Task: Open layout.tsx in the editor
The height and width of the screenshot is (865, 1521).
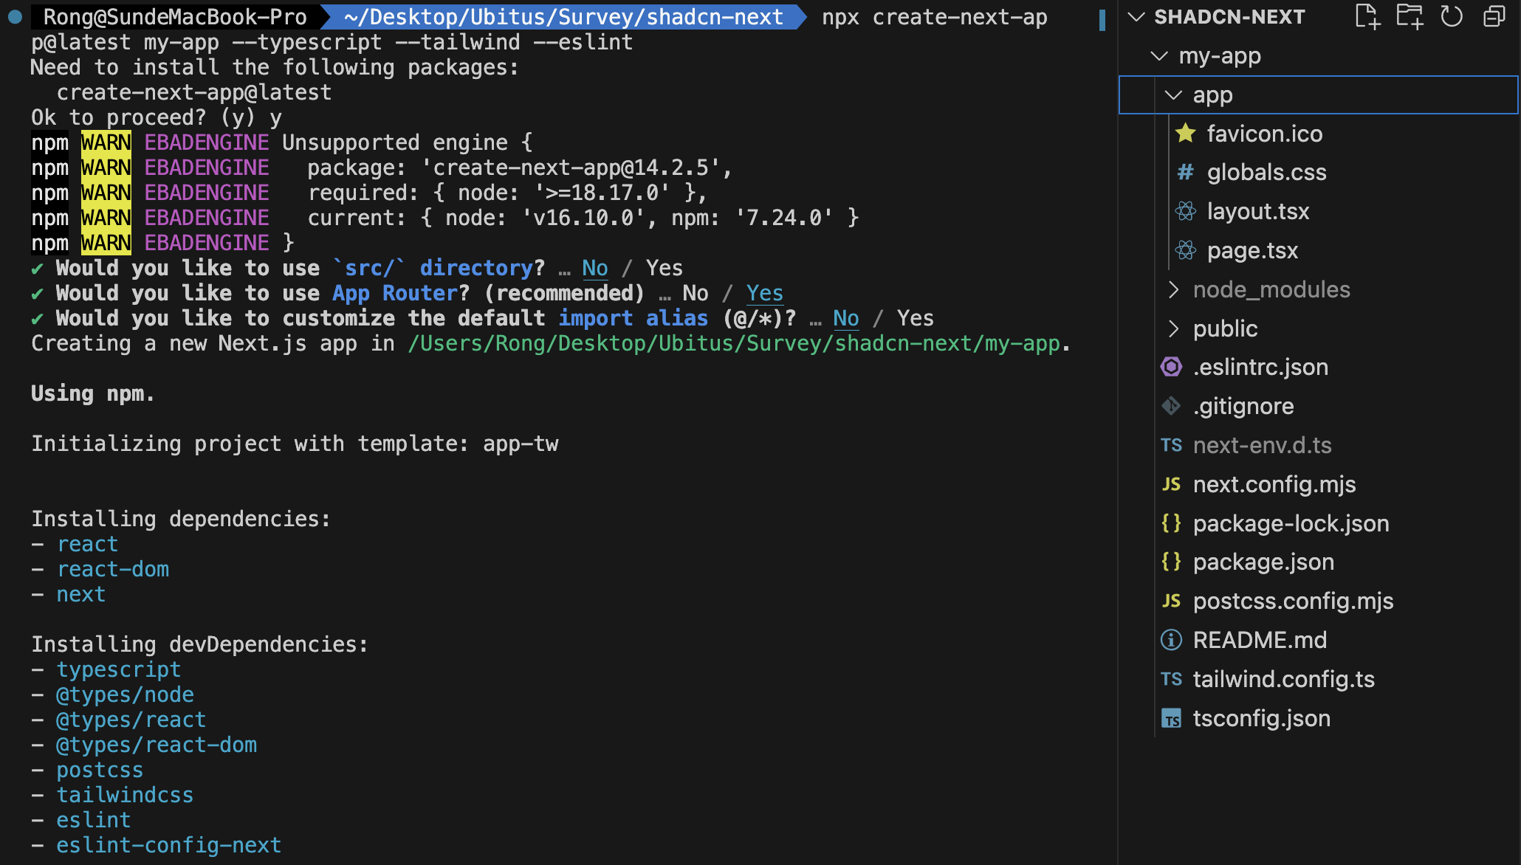Action: pyautogui.click(x=1258, y=212)
